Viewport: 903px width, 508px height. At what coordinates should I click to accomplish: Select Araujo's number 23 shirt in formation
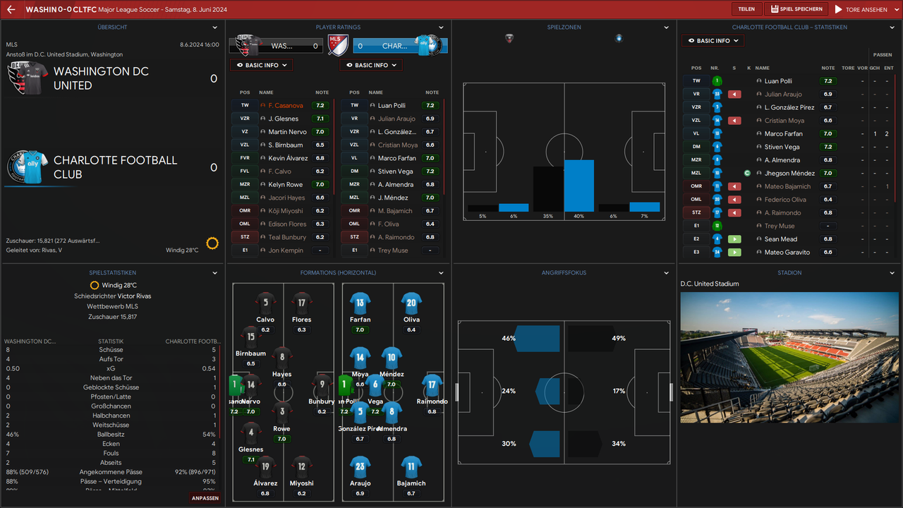coord(360,467)
